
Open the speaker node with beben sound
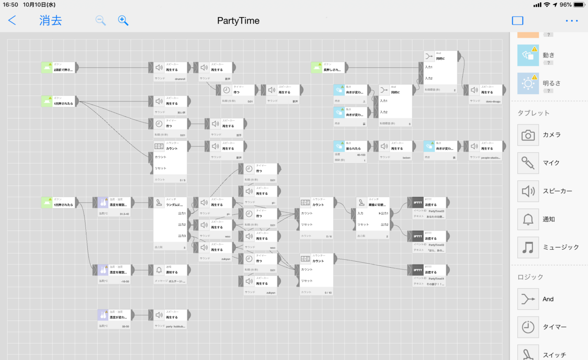coord(396,151)
